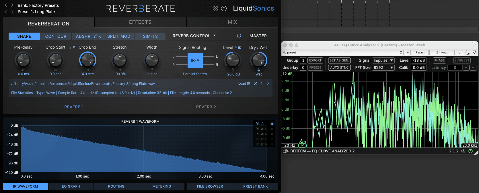The height and width of the screenshot is (193, 479).
Task: Open Reverberate settings gear
Action: pos(215,9)
